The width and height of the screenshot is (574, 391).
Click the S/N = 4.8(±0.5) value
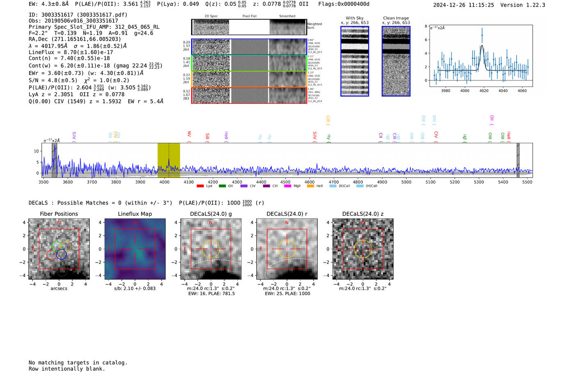53,80
